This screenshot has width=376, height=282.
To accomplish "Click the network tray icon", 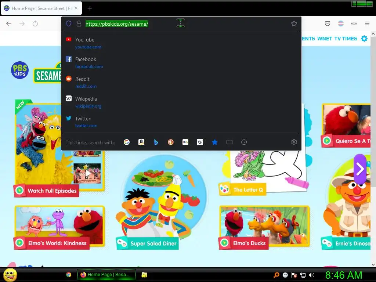I will tap(303, 275).
